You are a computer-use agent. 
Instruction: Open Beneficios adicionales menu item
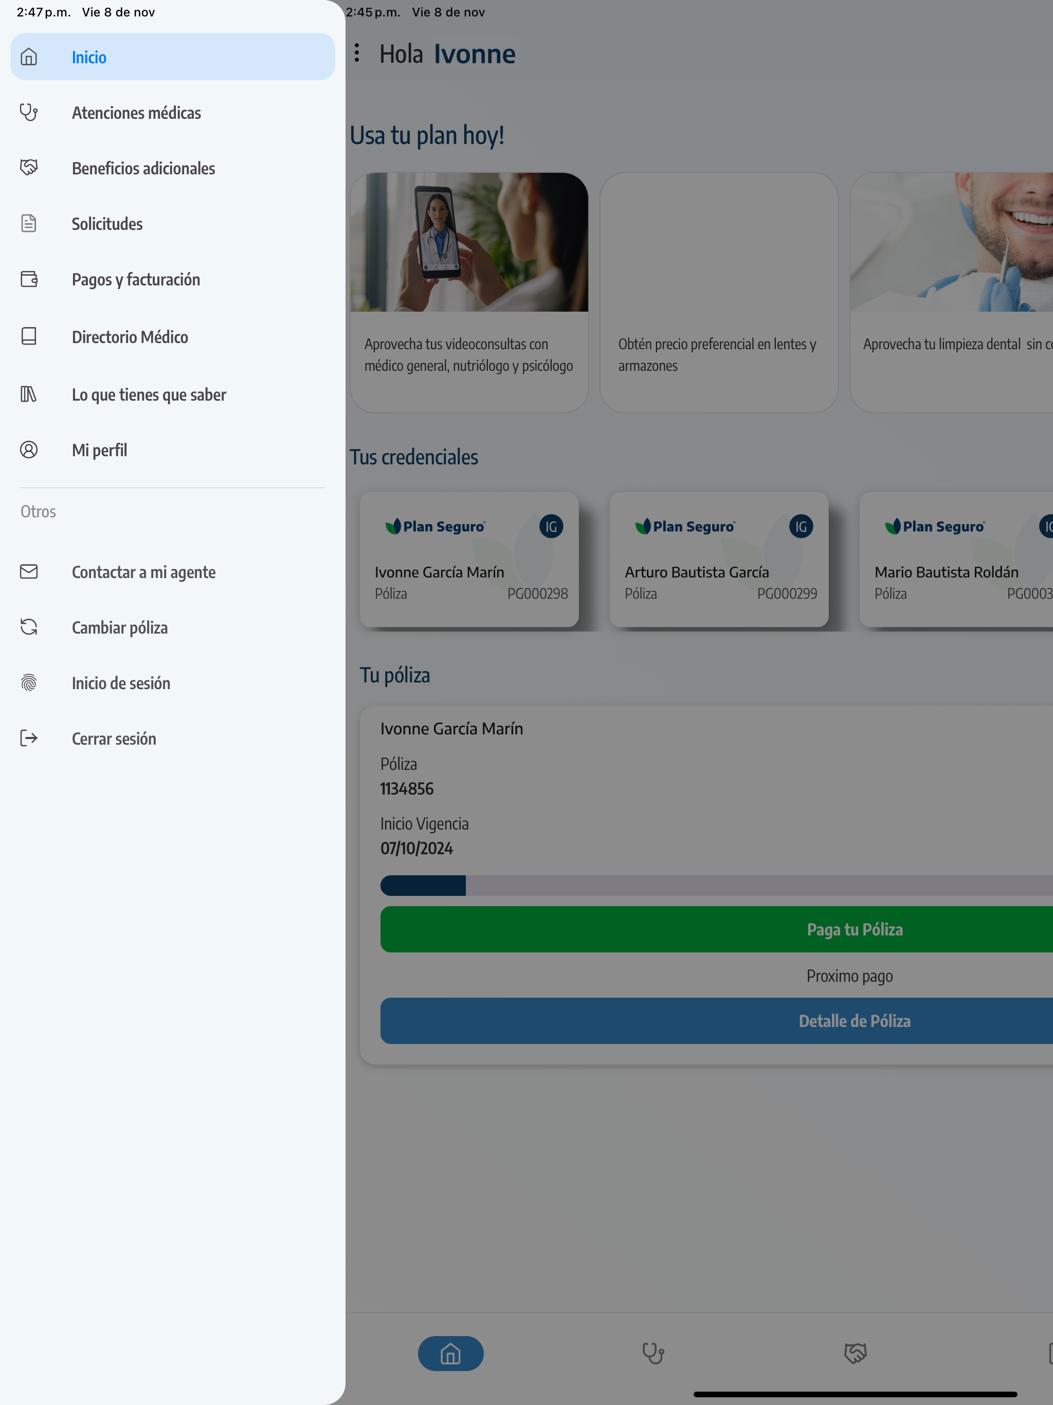click(173, 168)
